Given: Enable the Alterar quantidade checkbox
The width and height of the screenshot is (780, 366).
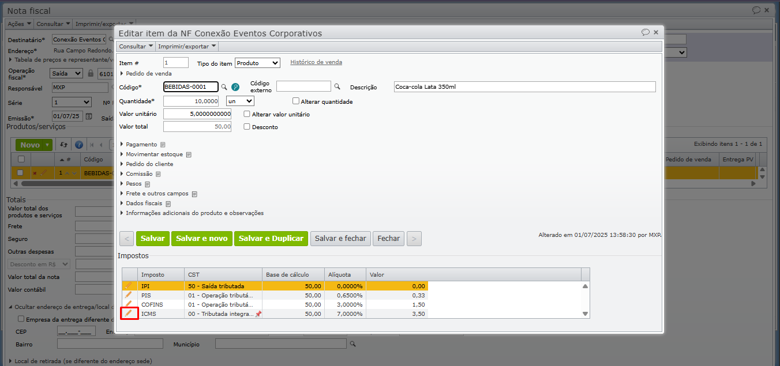Looking at the screenshot, I should pyautogui.click(x=296, y=101).
